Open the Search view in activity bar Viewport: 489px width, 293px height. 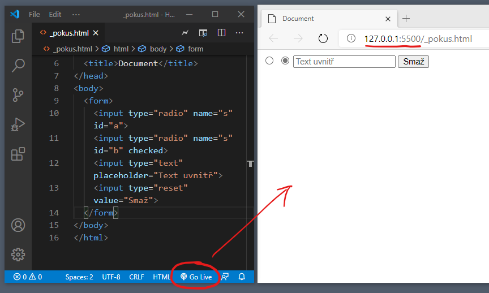18,65
